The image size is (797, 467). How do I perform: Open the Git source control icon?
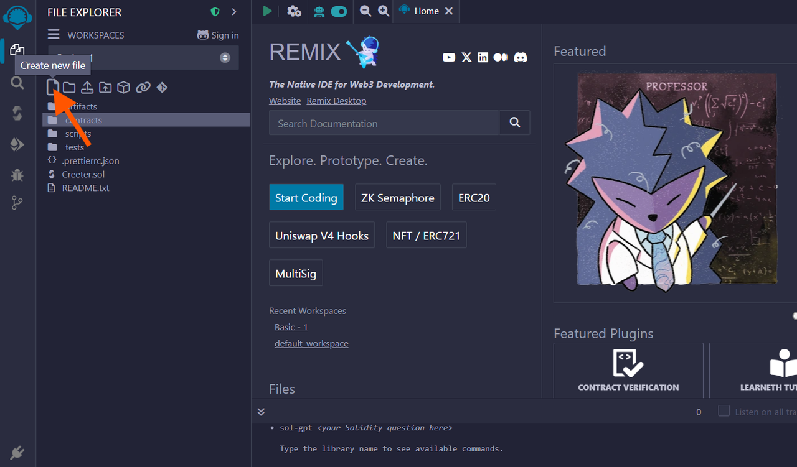pyautogui.click(x=17, y=202)
